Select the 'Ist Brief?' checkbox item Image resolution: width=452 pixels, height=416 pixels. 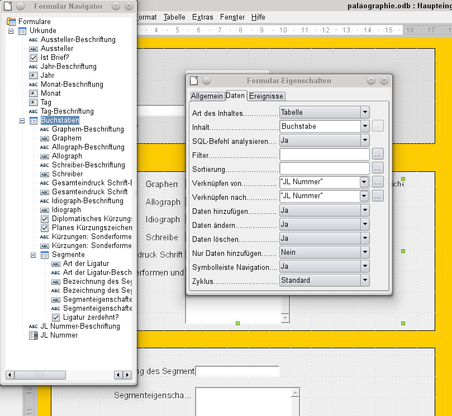(x=54, y=58)
